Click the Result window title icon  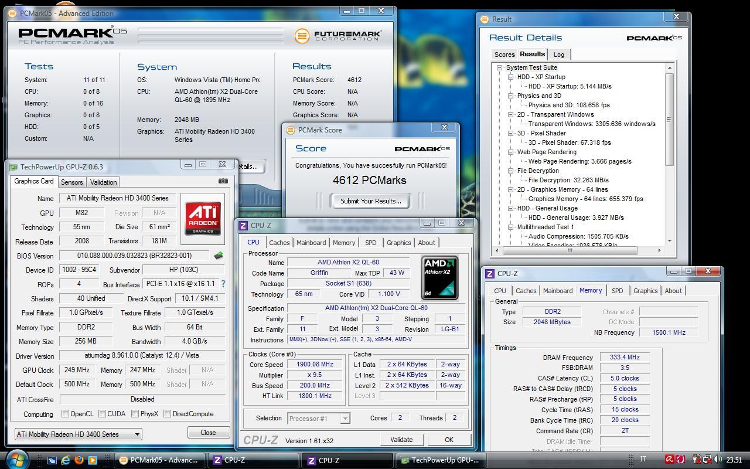tap(484, 19)
